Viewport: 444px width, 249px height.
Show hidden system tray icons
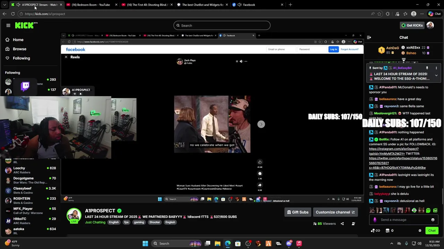click(392, 243)
